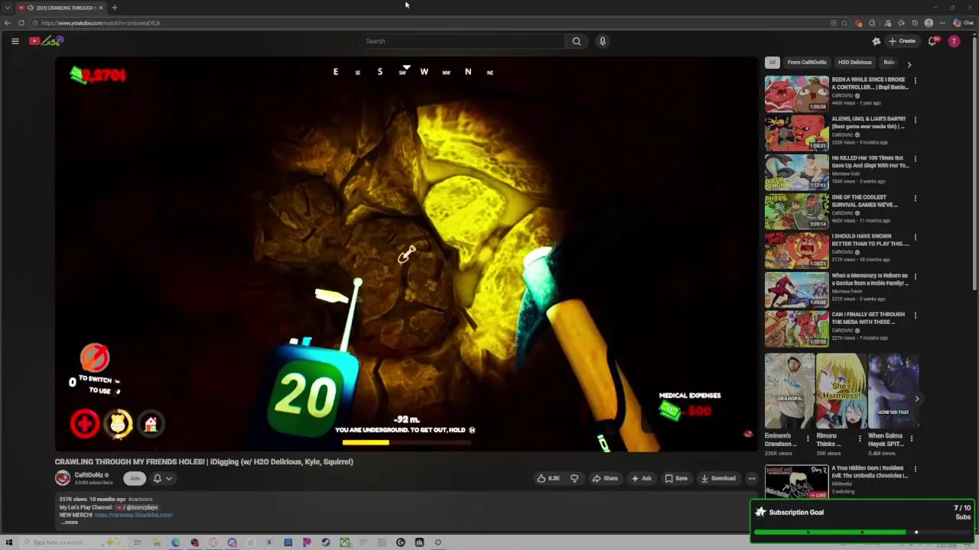Open a new browser tab with plus
This screenshot has width=979, height=550.
pos(114,8)
